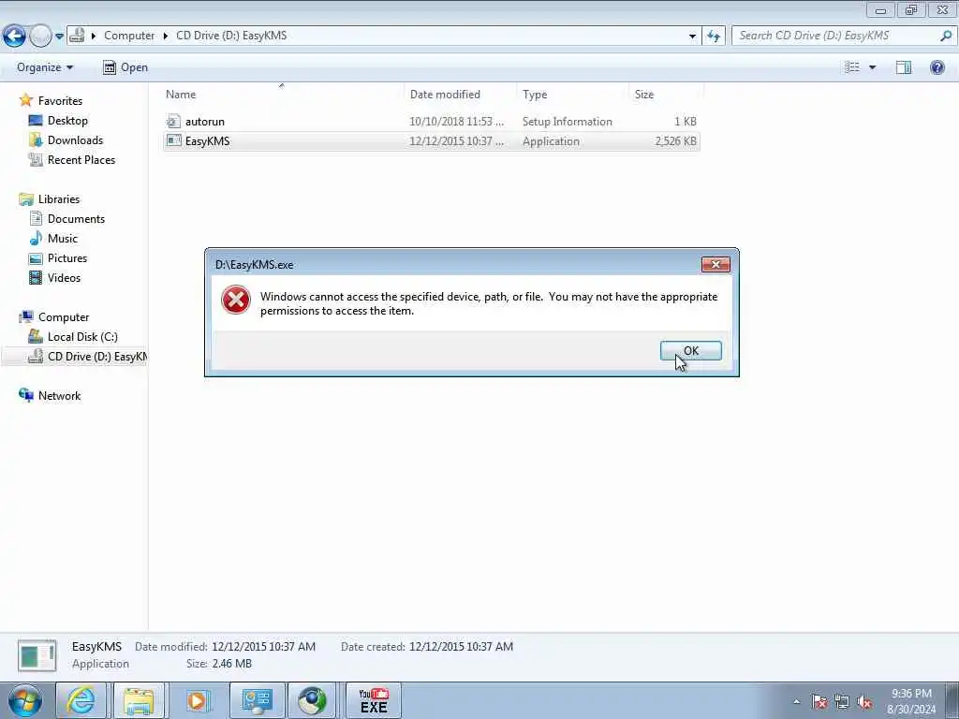Launch Internet Explorer from the taskbar
This screenshot has height=719, width=959.
(x=81, y=700)
